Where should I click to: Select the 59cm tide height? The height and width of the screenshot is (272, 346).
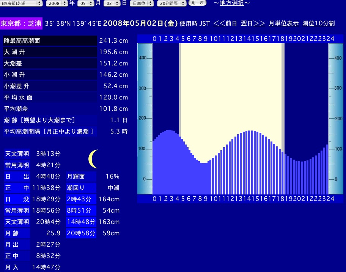point(111,233)
